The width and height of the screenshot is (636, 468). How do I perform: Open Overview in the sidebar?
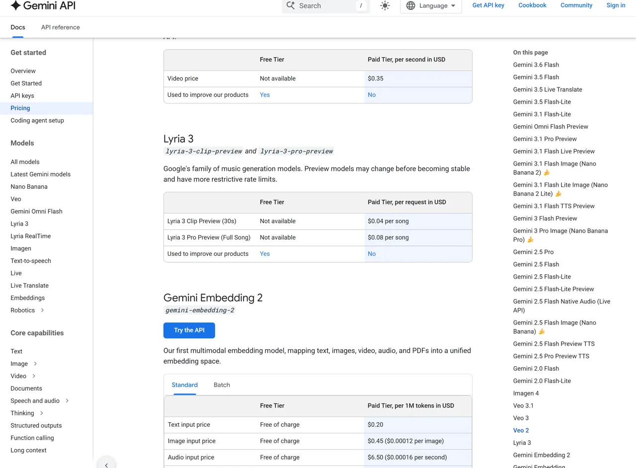click(23, 71)
